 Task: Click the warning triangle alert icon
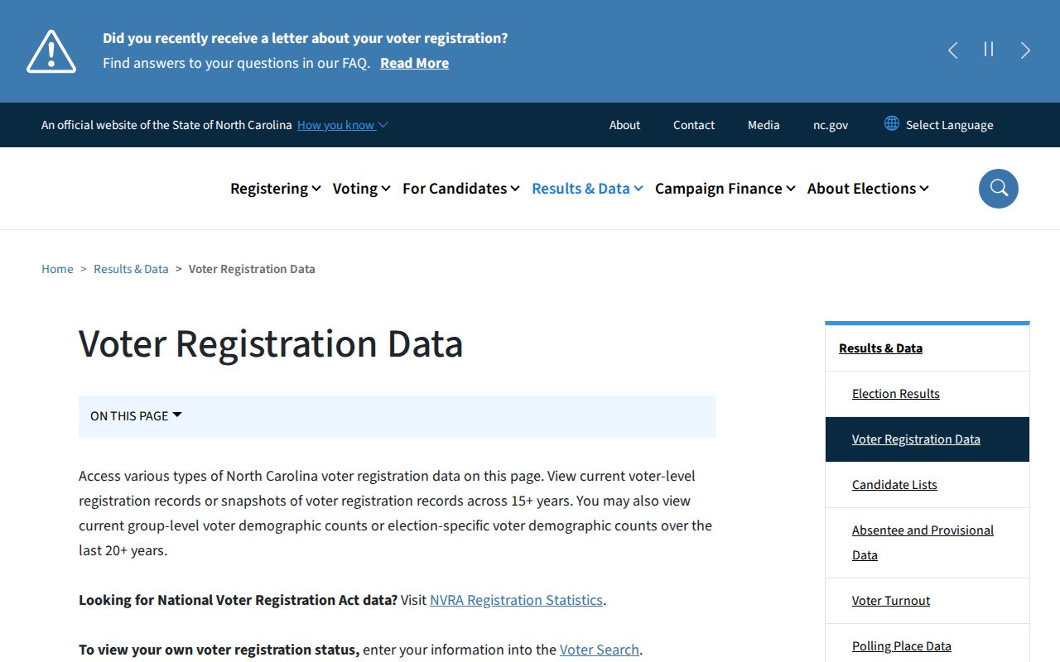[51, 51]
